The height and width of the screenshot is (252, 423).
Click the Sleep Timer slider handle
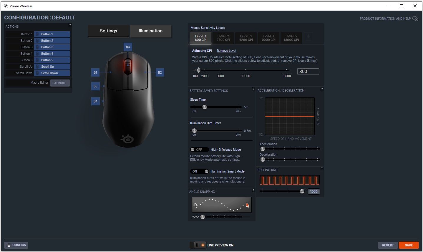205,107
